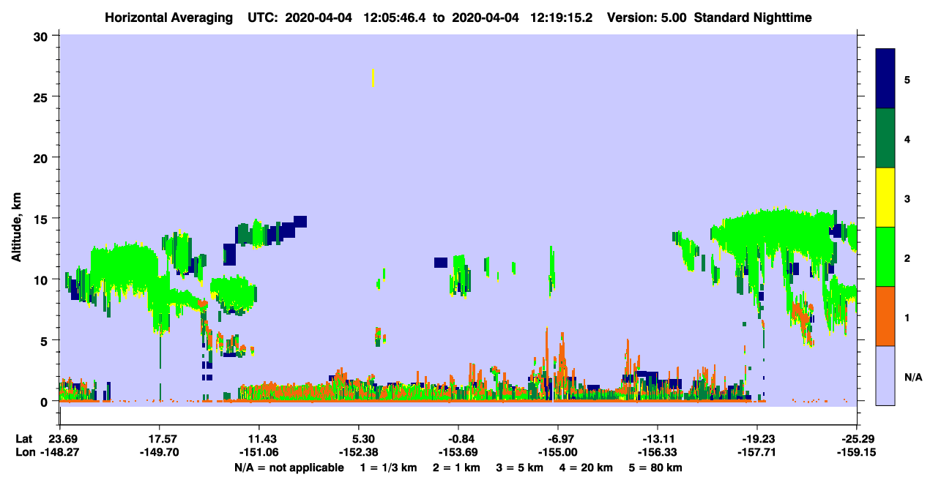This screenshot has width=952, height=488.
Task: Click the altitude tick label 30
Action: coord(42,36)
